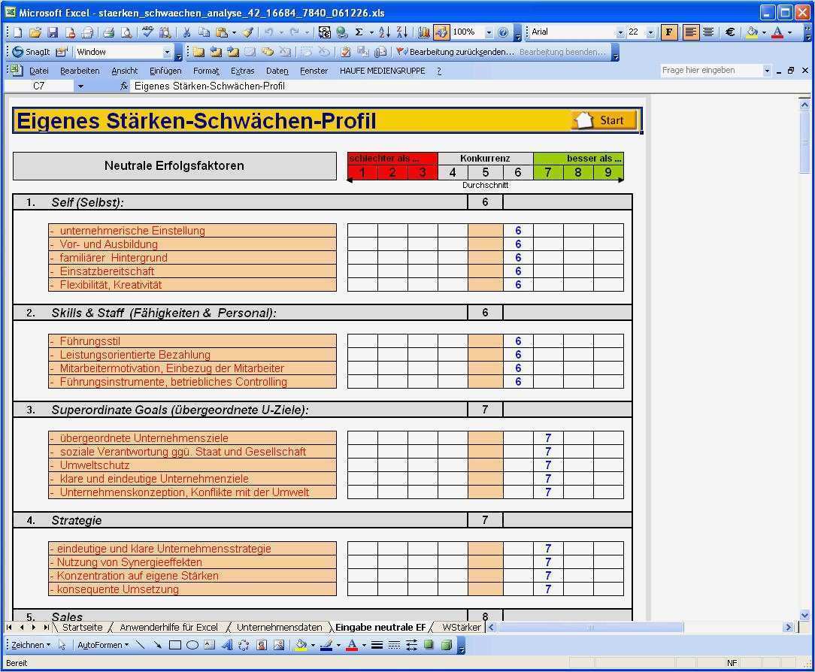
Task: Open the Zoom level dropdown
Action: (489, 32)
